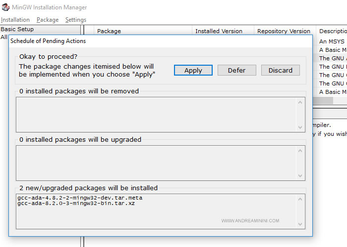Open the Package menu
Screen dimensions: 347x247
48,20
